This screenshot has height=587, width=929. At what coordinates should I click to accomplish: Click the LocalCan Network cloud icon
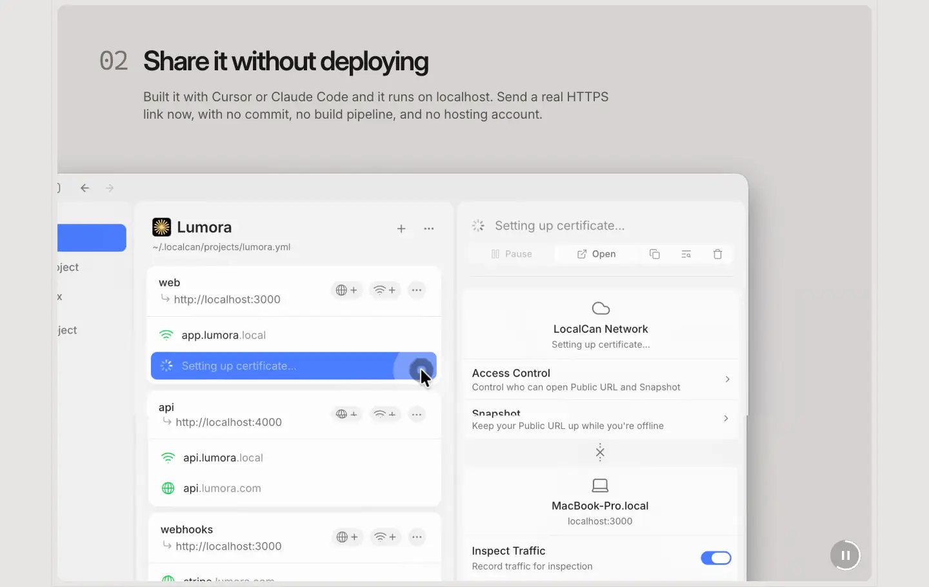[x=601, y=308]
